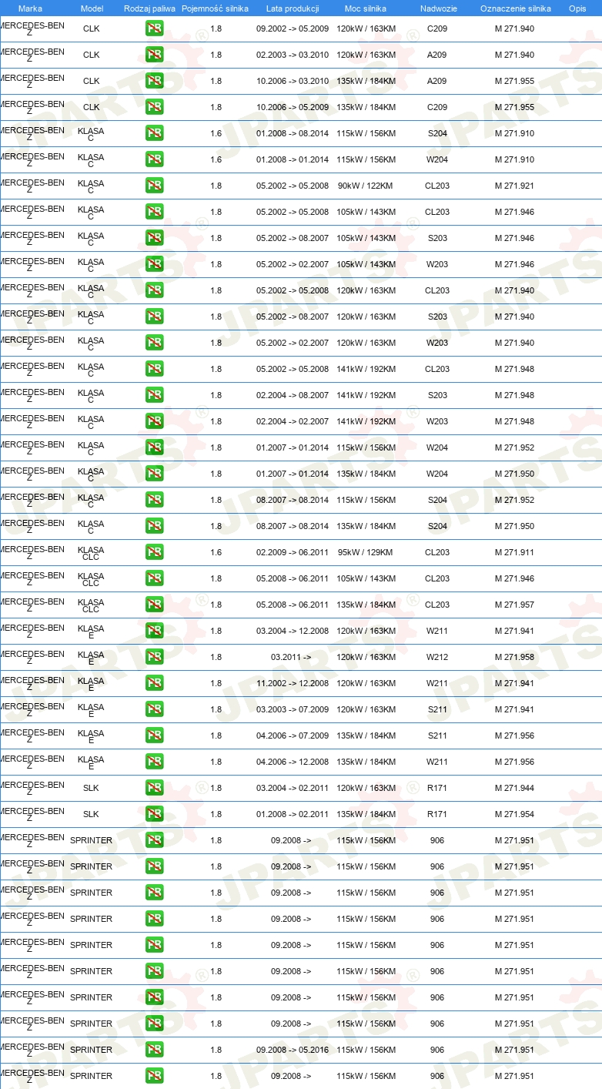This screenshot has height=1089, width=602.
Task: Click petrol icon in S211 M 271.956 row
Action: click(155, 736)
